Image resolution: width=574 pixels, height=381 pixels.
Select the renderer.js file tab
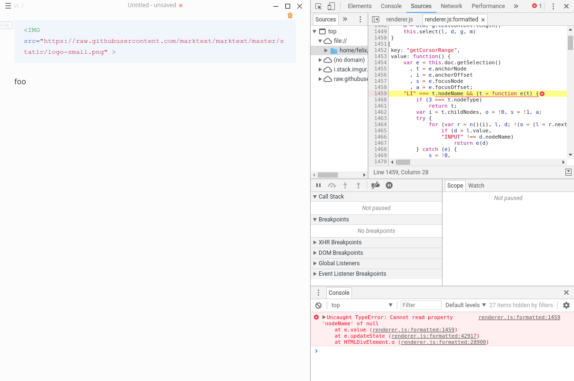399,20
